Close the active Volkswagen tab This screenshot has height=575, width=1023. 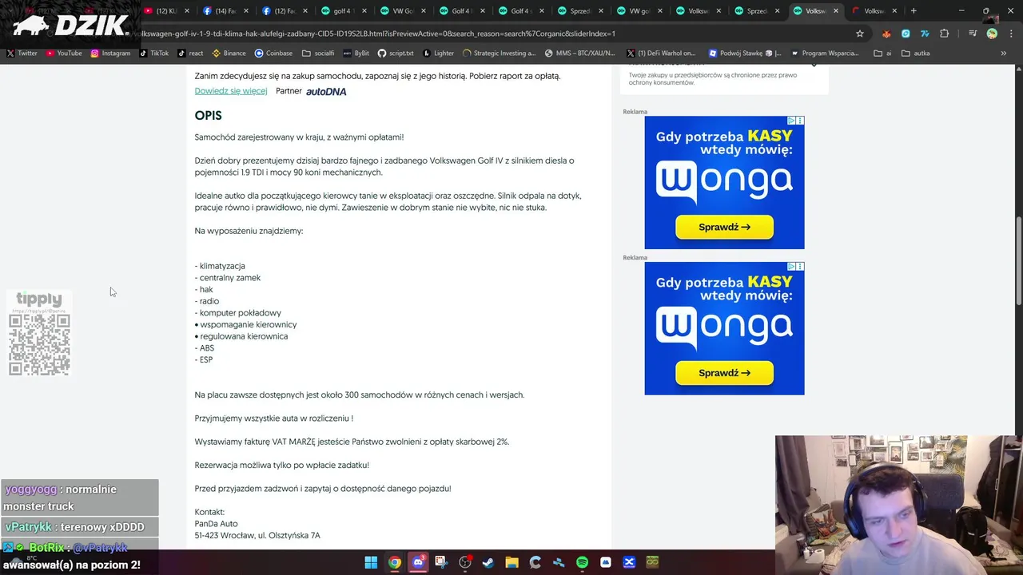836,11
